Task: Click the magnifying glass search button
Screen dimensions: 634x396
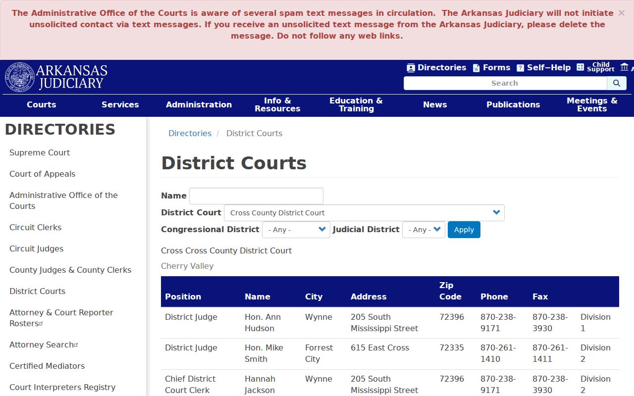Action: [617, 83]
